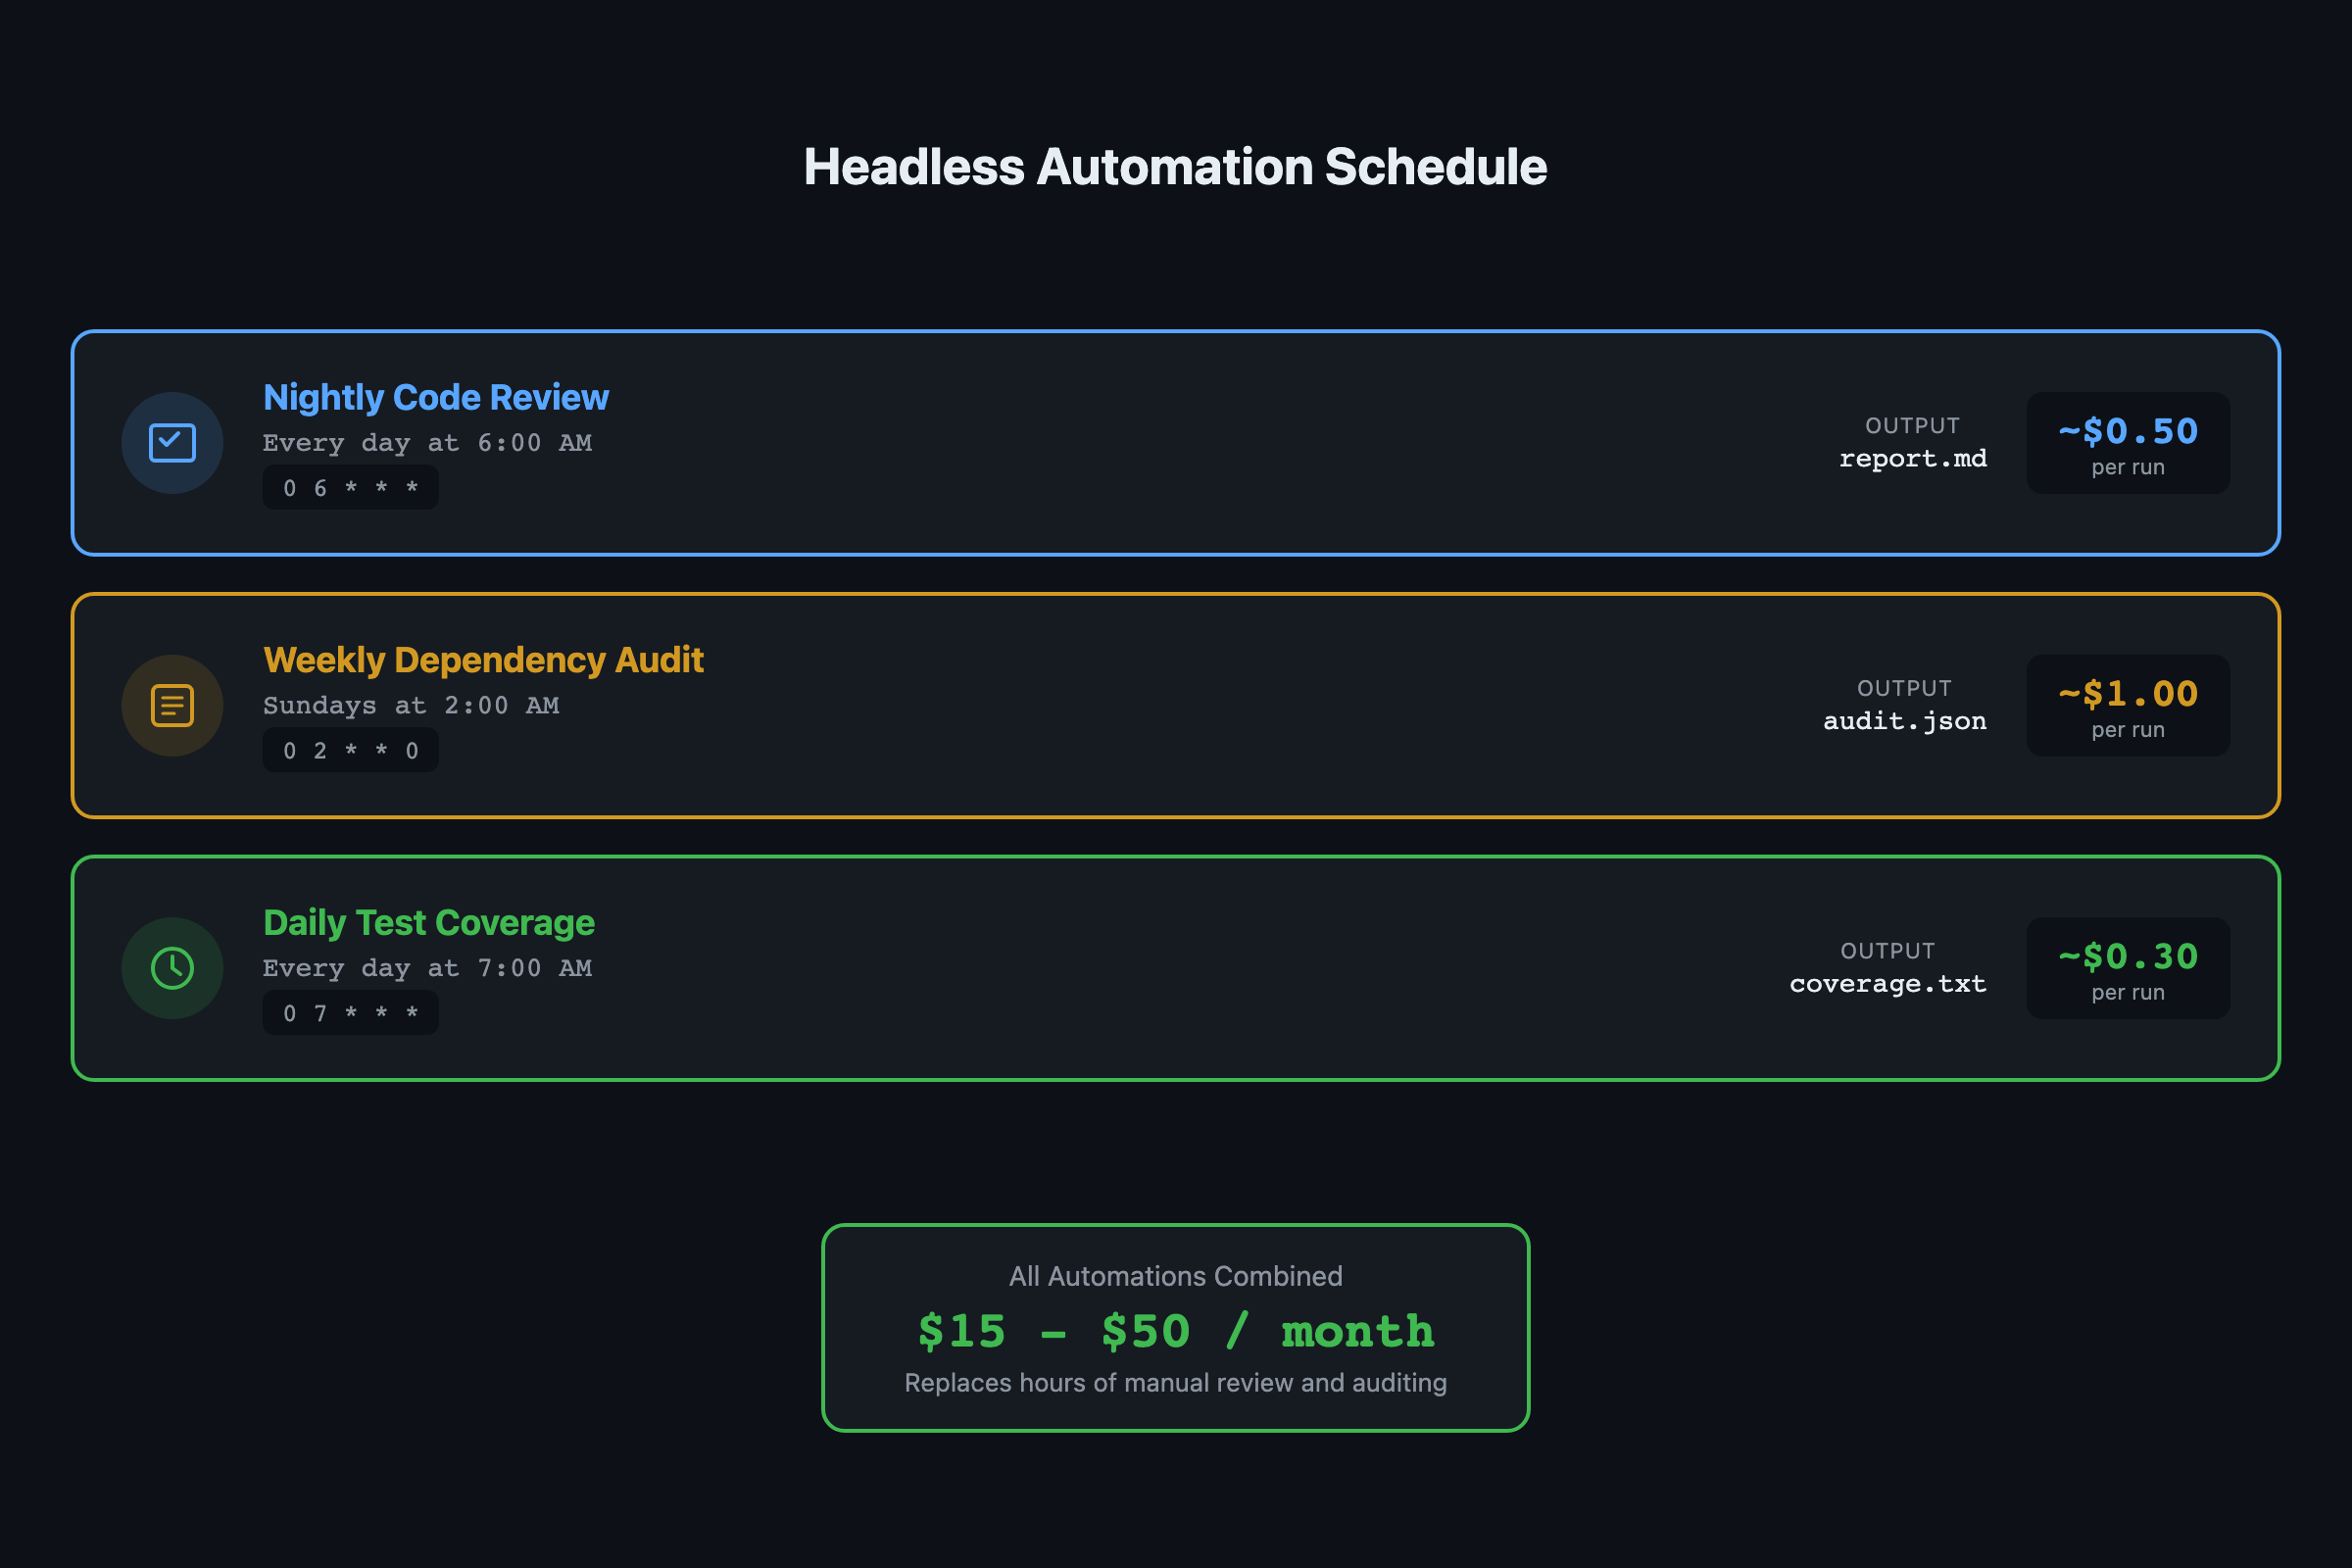Click the All Automations Combined label

(1176, 1276)
